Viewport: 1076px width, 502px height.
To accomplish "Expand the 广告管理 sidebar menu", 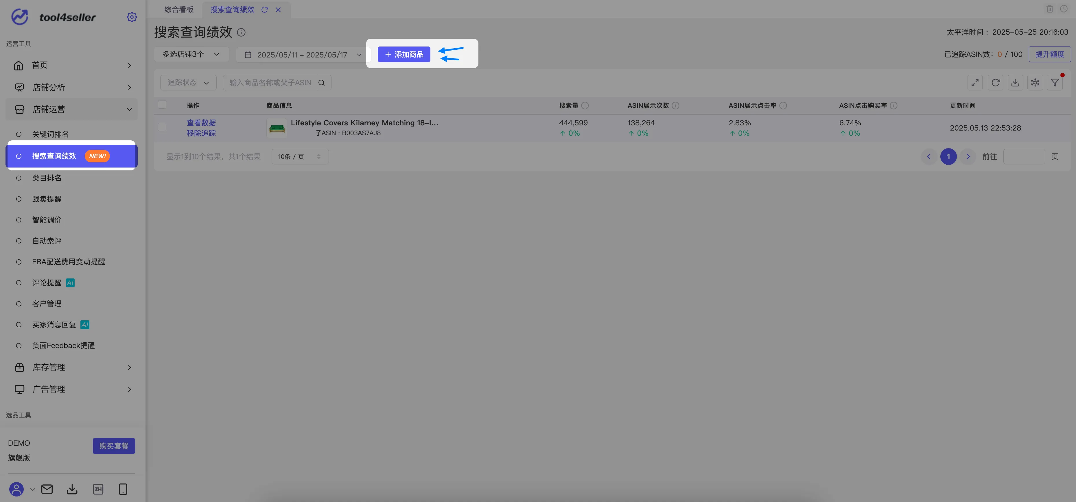I will click(71, 389).
